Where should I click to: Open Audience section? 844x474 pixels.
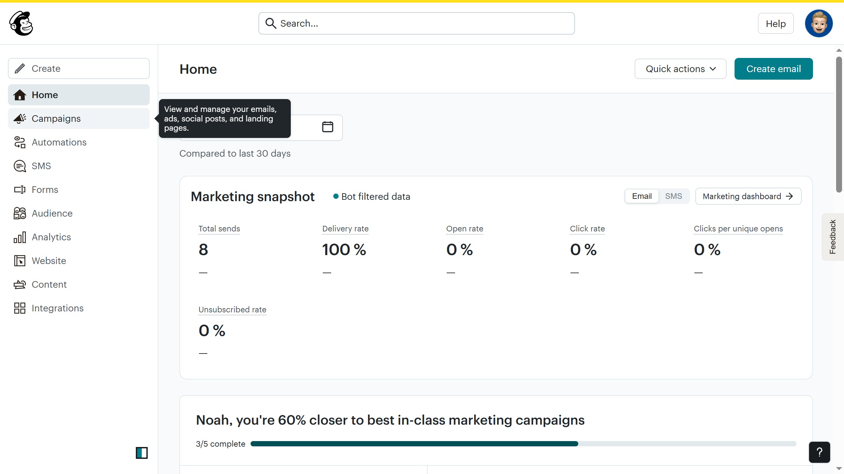click(79, 213)
